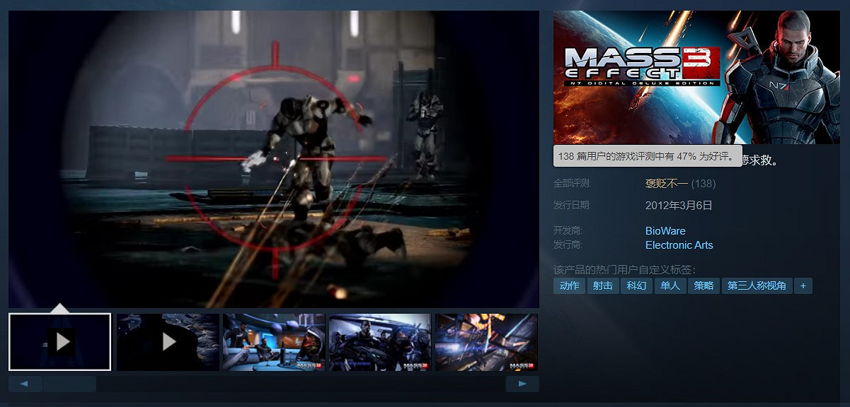The image size is (850, 407).
Task: Open the fifth orange explosion screenshot thumbnail
Action: [x=486, y=342]
